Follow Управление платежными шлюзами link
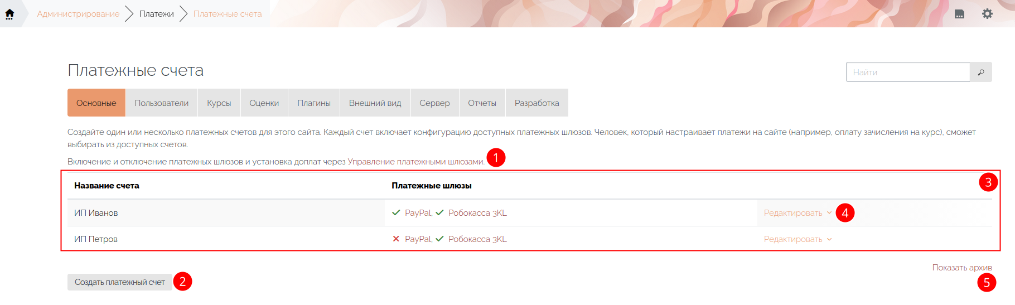This screenshot has width=1015, height=305. pyautogui.click(x=415, y=162)
